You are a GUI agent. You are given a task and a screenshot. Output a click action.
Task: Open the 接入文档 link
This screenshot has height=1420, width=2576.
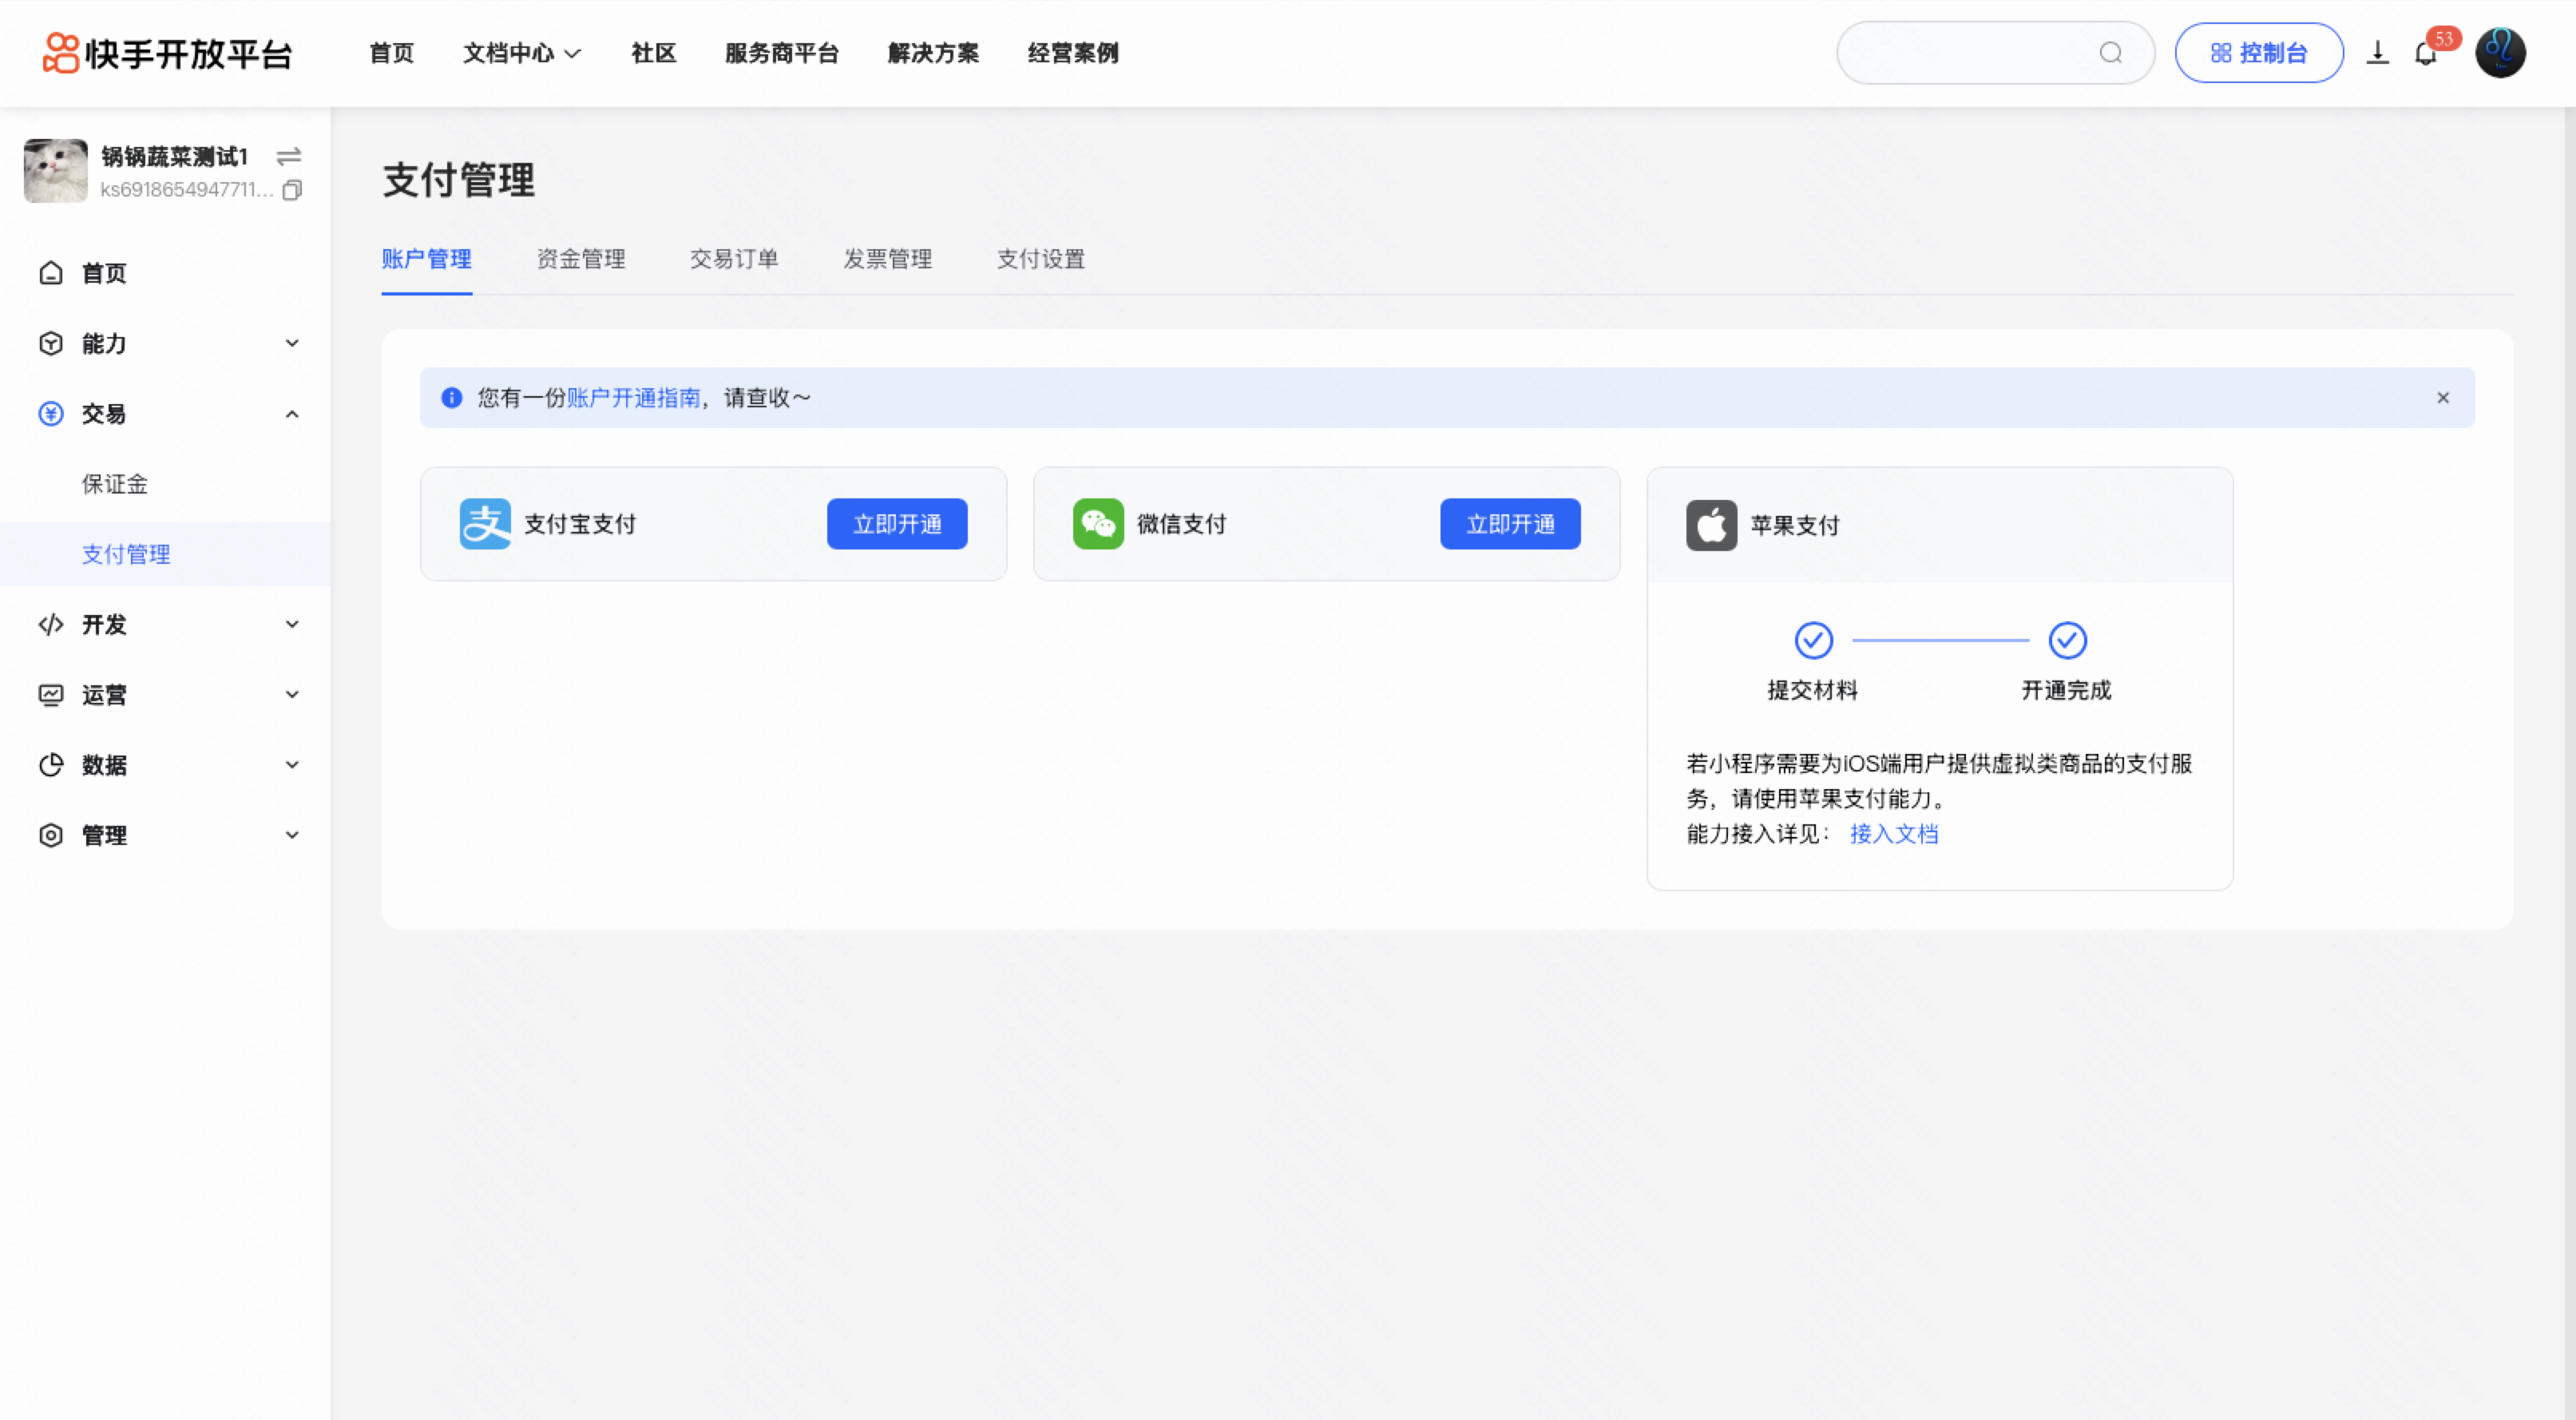point(1894,834)
